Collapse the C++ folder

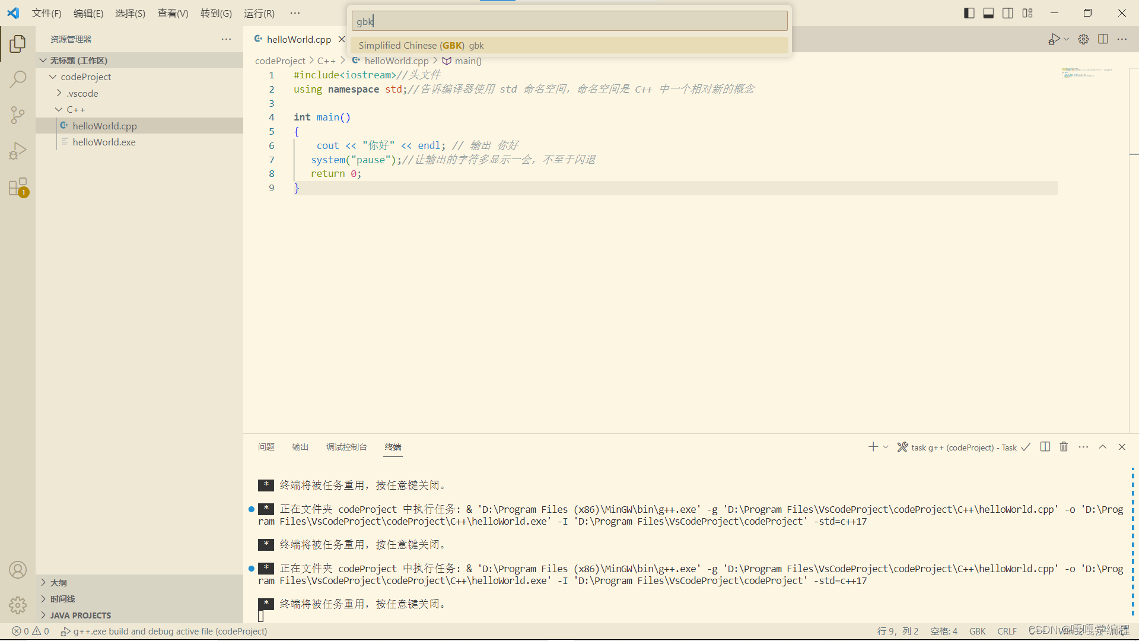tap(139, 110)
